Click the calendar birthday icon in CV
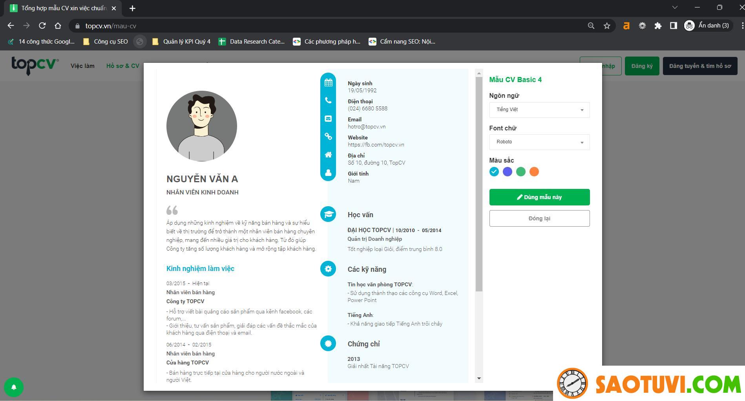 pos(328,82)
